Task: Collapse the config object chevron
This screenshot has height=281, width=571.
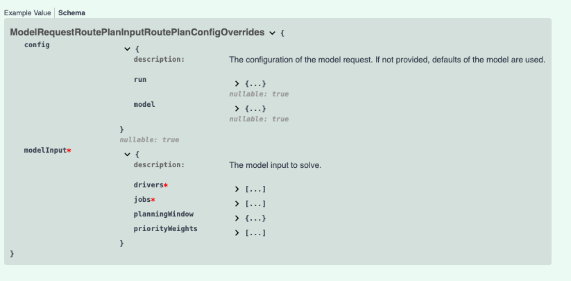Action: (127, 49)
